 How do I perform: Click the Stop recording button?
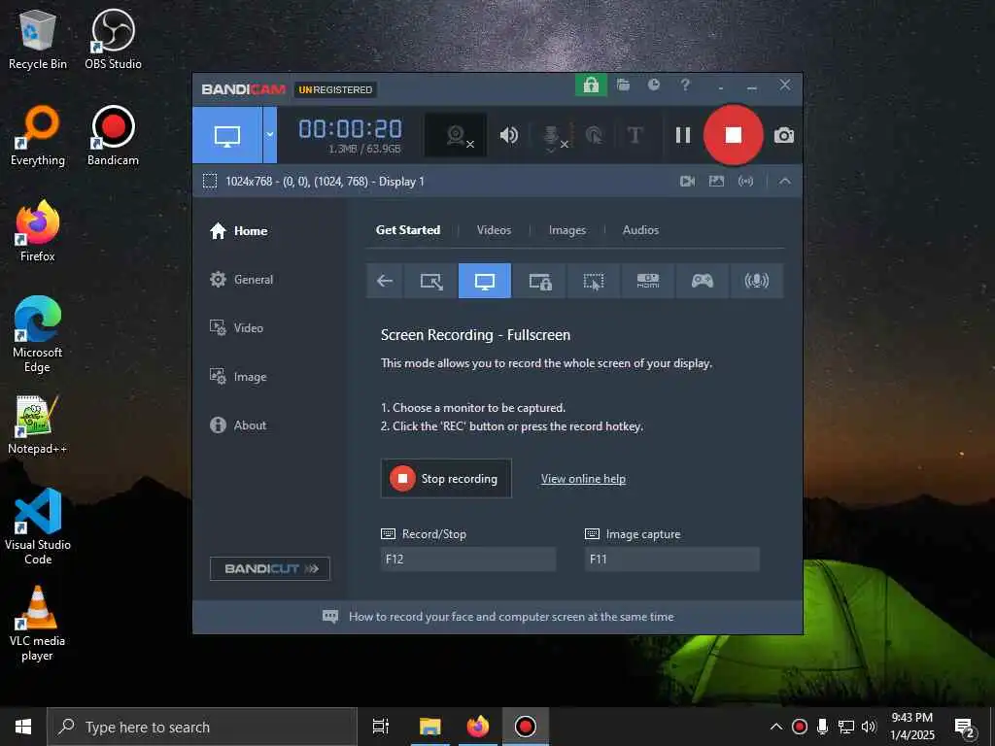446,478
